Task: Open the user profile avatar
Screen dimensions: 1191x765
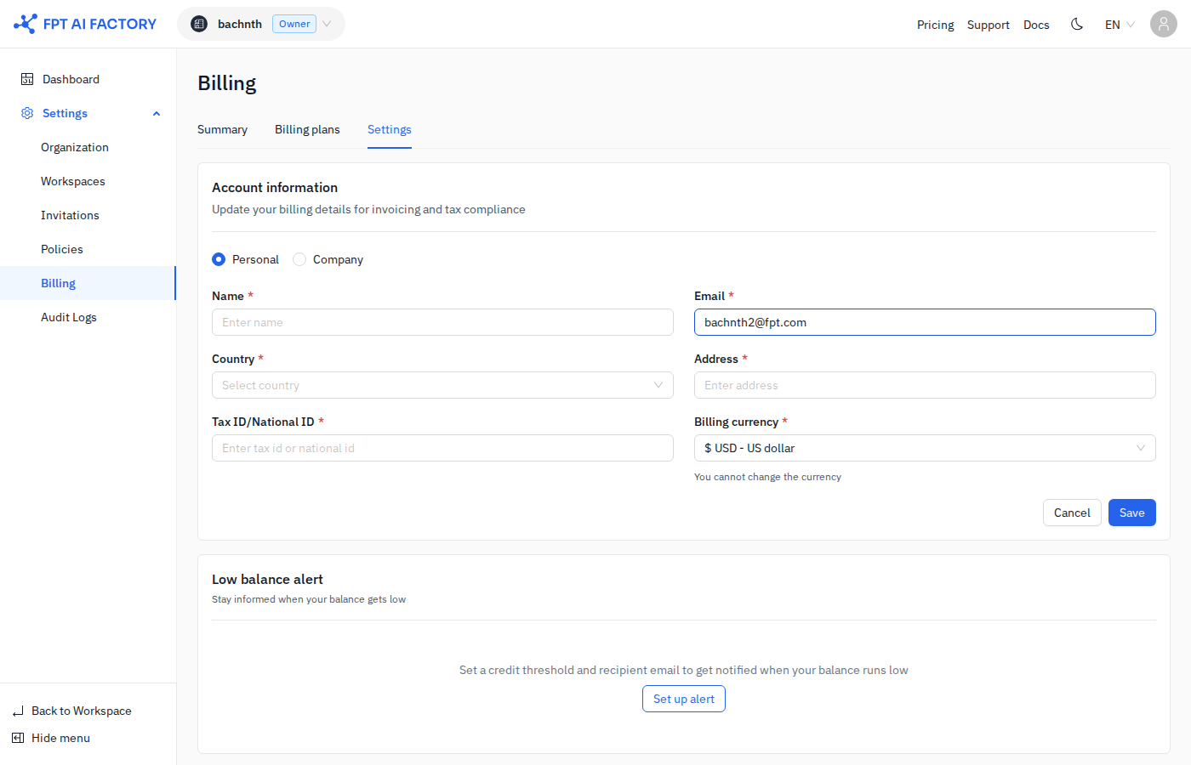Action: 1164,24
